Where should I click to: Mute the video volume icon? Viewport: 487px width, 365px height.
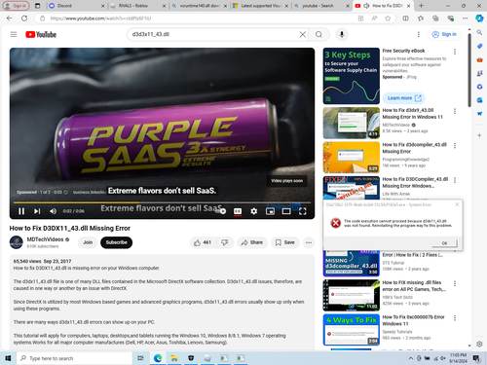tap(53, 211)
